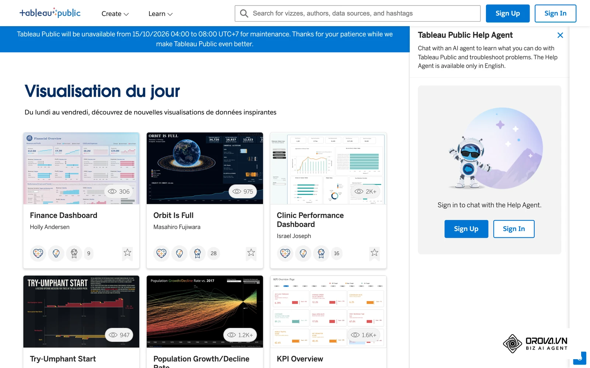Click the search magnifier icon
This screenshot has height=368, width=590.
pos(244,14)
